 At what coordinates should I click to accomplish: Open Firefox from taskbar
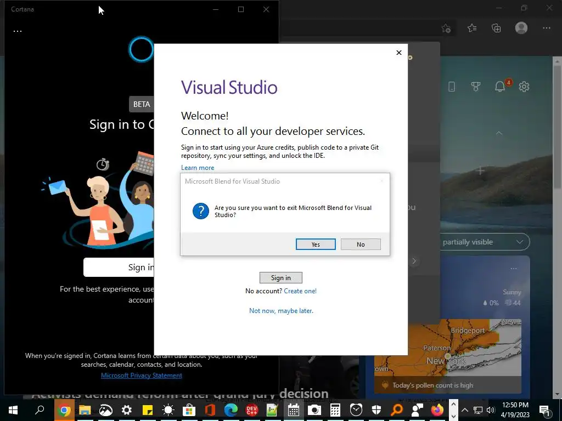(437, 410)
